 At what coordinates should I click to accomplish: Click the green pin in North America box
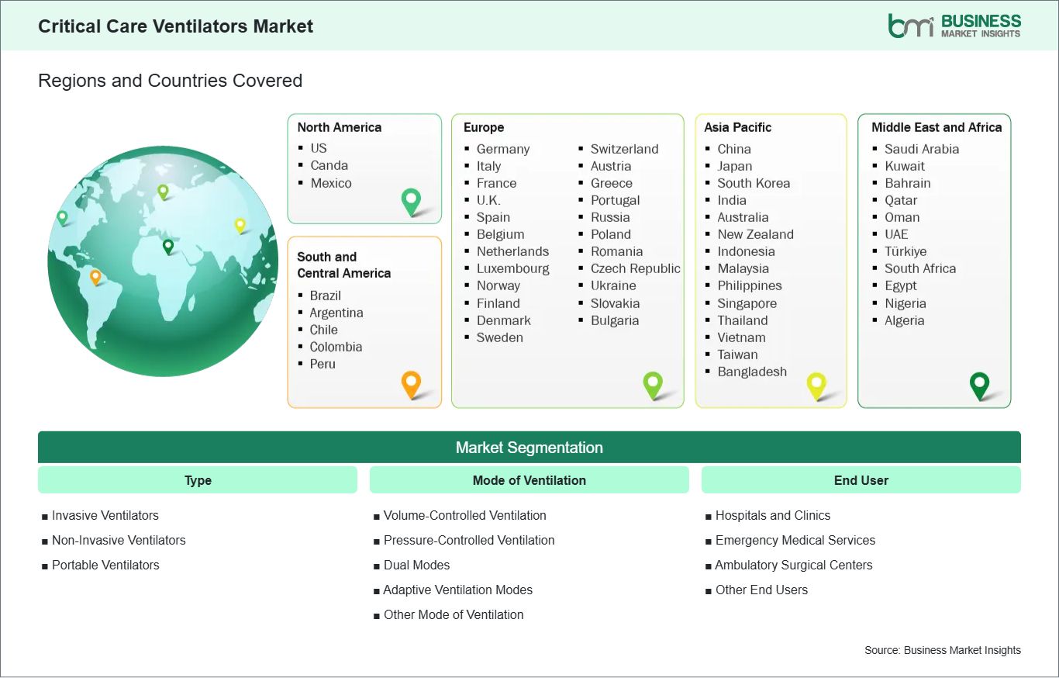coord(411,201)
